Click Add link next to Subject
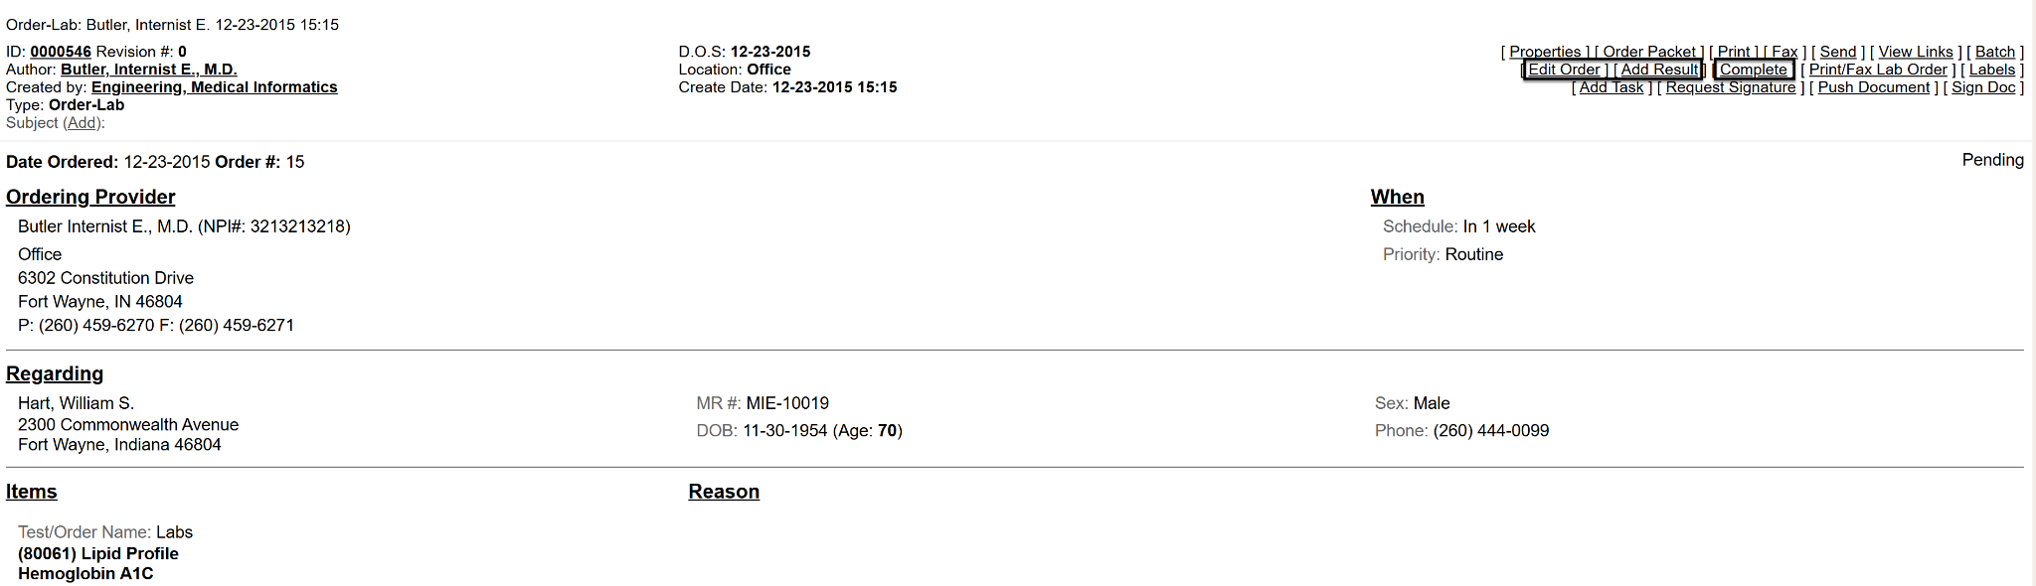Viewport: 2036px width, 586px height. [x=83, y=123]
